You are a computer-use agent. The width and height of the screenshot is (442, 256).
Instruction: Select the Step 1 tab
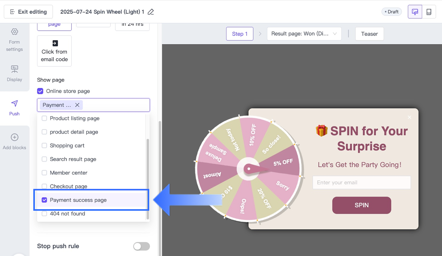coord(240,34)
